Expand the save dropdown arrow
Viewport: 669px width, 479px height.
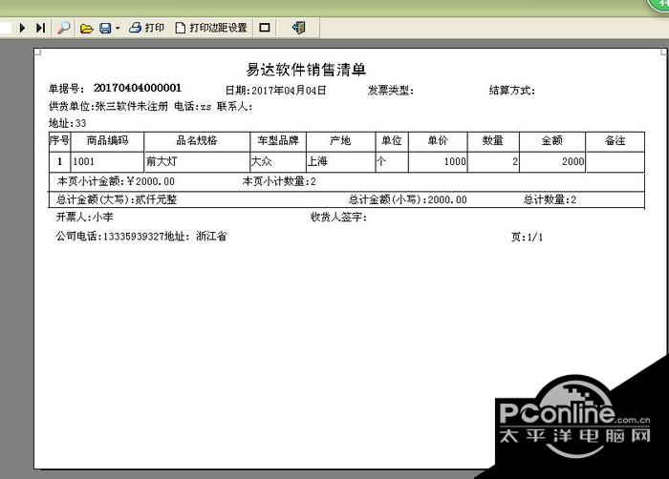118,29
